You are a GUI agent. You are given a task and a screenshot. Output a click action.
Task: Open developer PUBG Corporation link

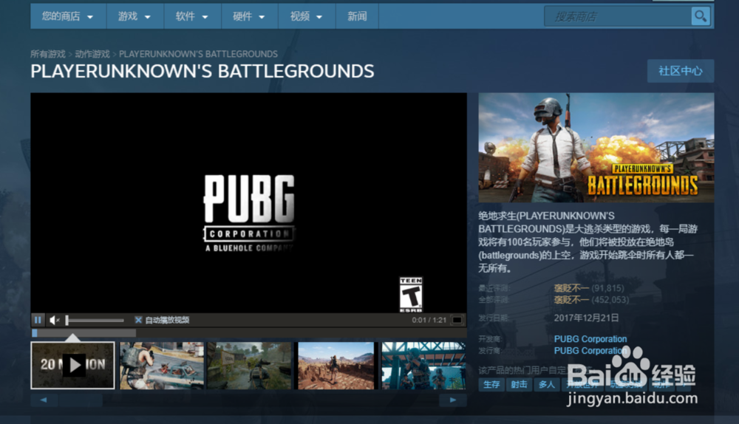pyautogui.click(x=590, y=339)
